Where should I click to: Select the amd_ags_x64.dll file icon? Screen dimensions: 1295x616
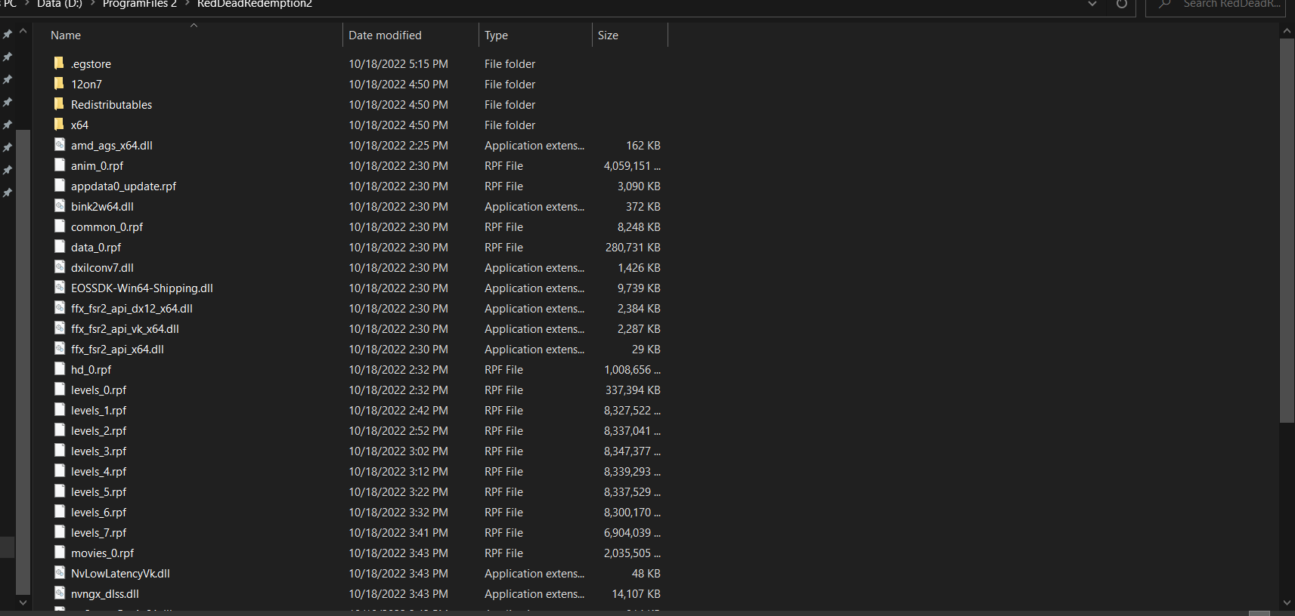pos(60,145)
